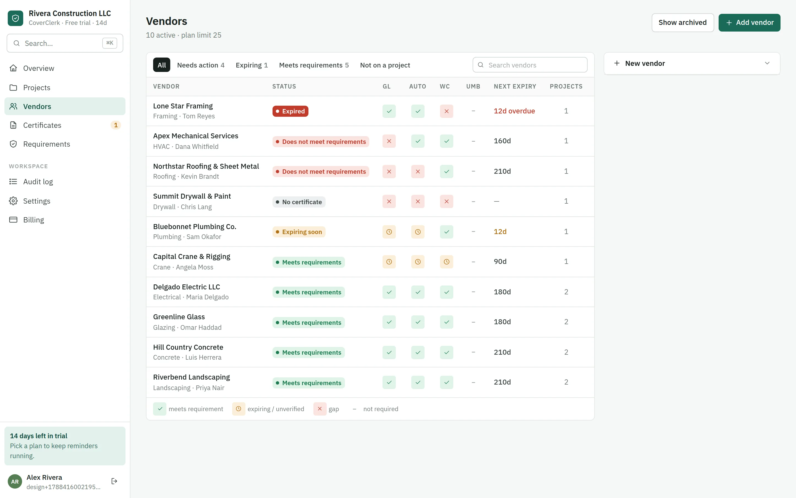The width and height of the screenshot is (796, 498).
Task: Switch to the Needs action tab
Action: tap(201, 65)
